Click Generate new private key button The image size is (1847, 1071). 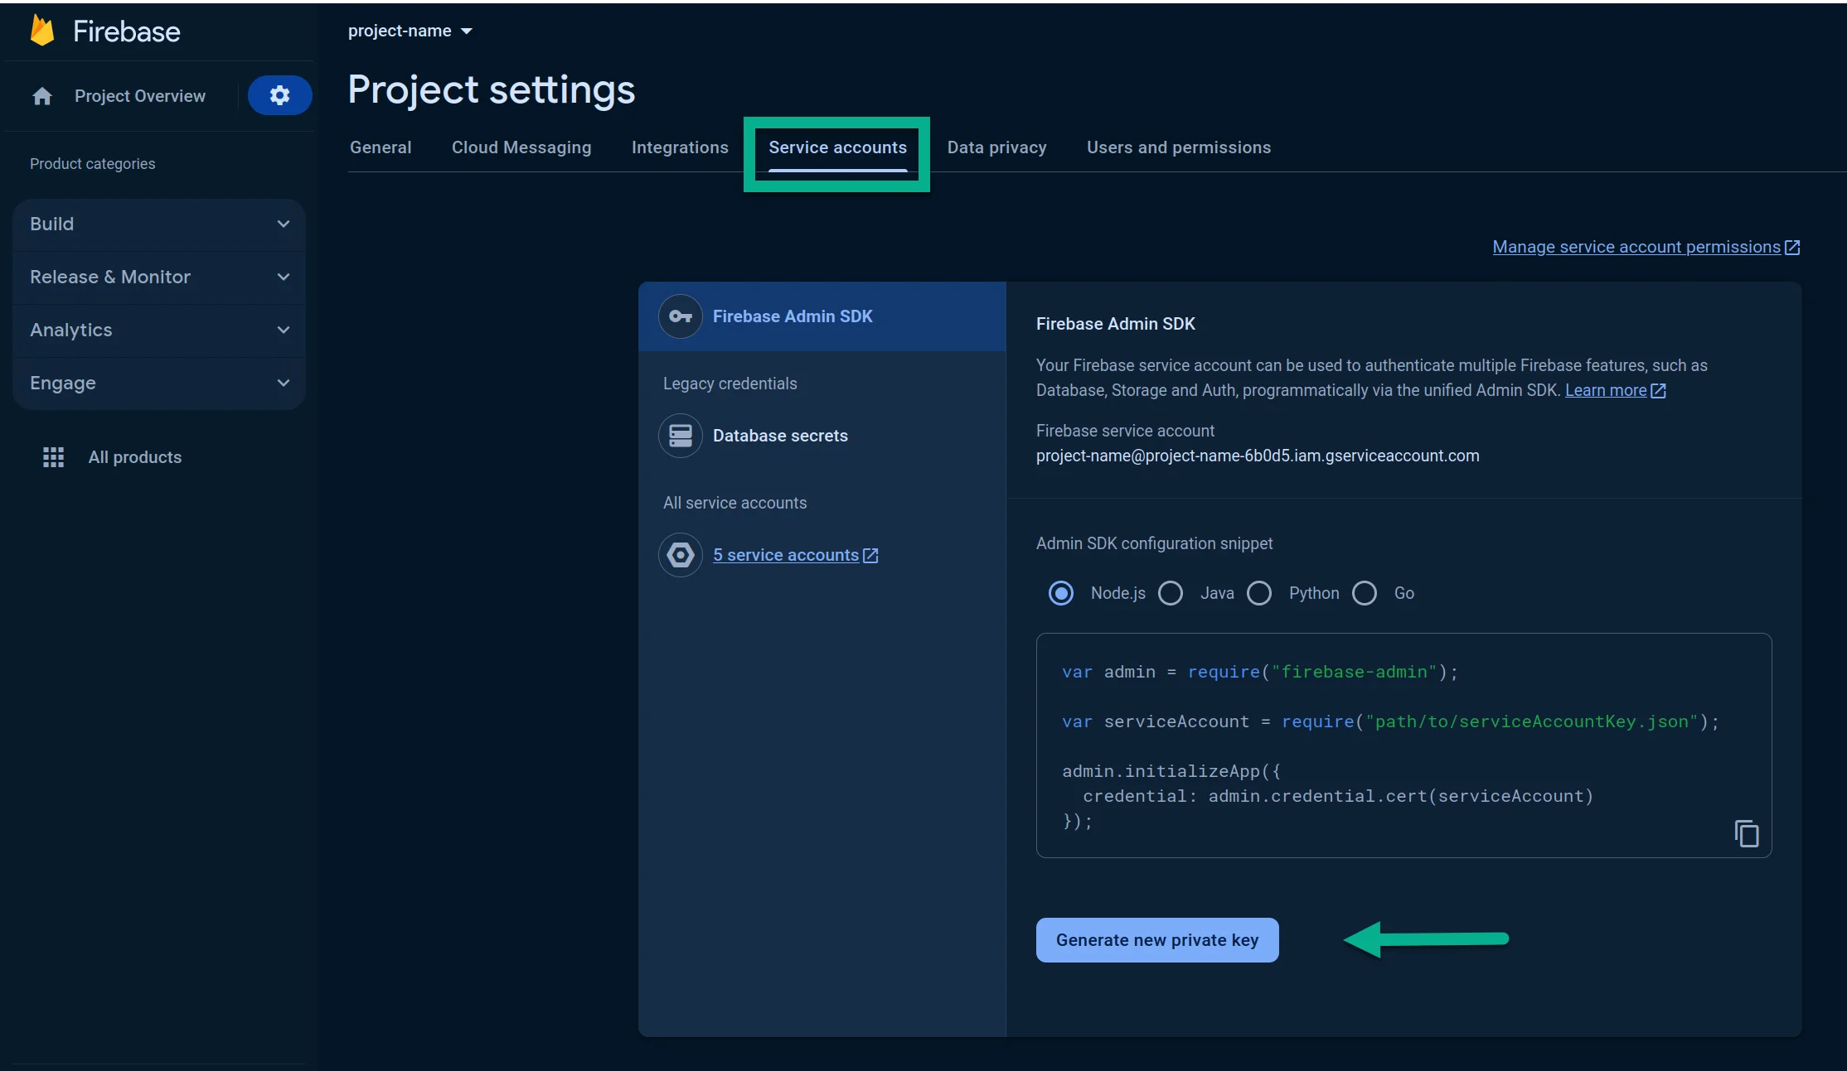(1156, 940)
